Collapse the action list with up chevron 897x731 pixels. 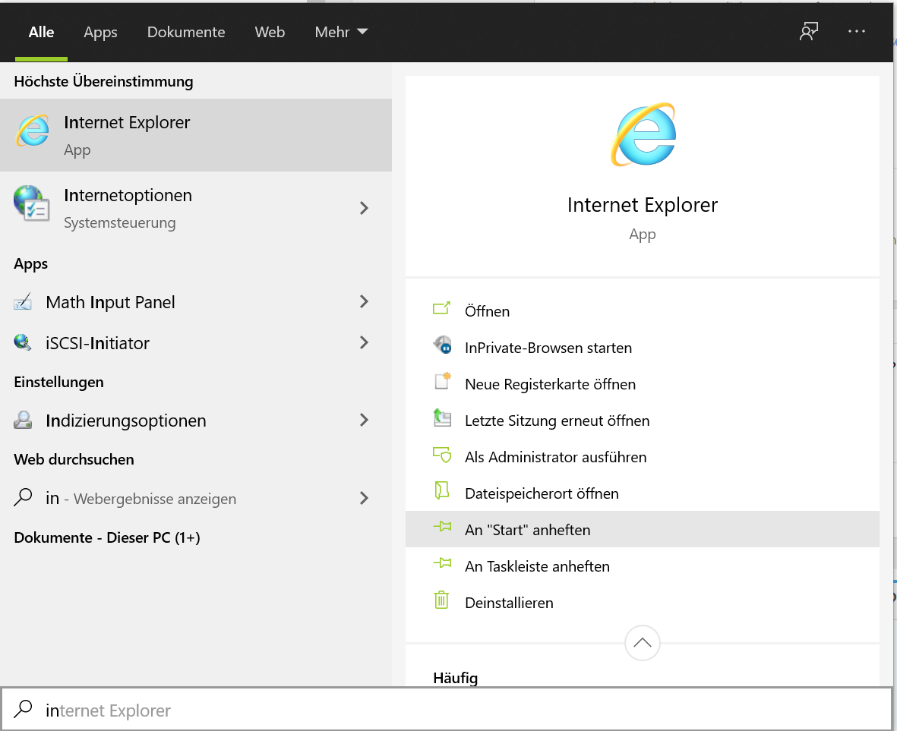[x=643, y=643]
